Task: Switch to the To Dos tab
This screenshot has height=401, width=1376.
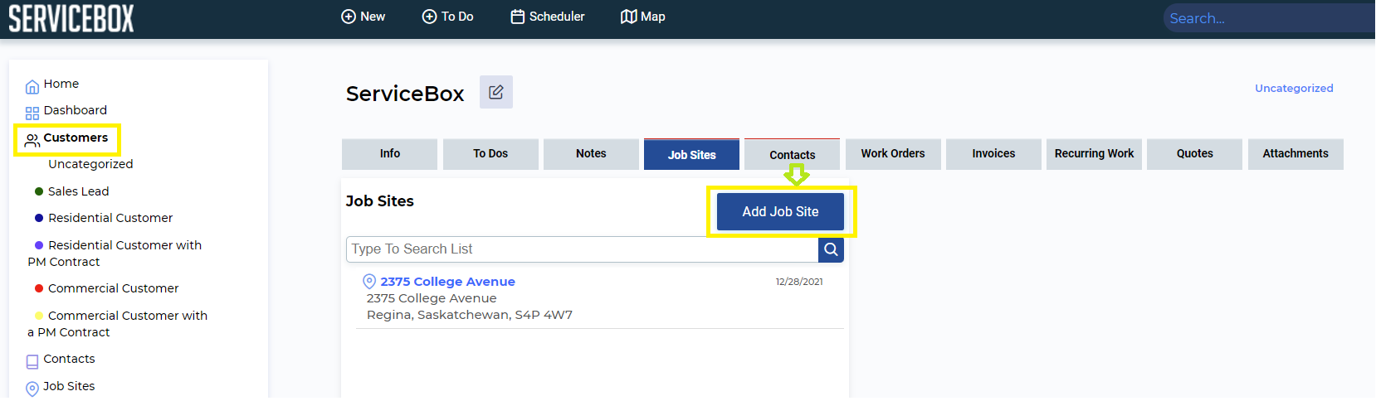Action: [490, 154]
